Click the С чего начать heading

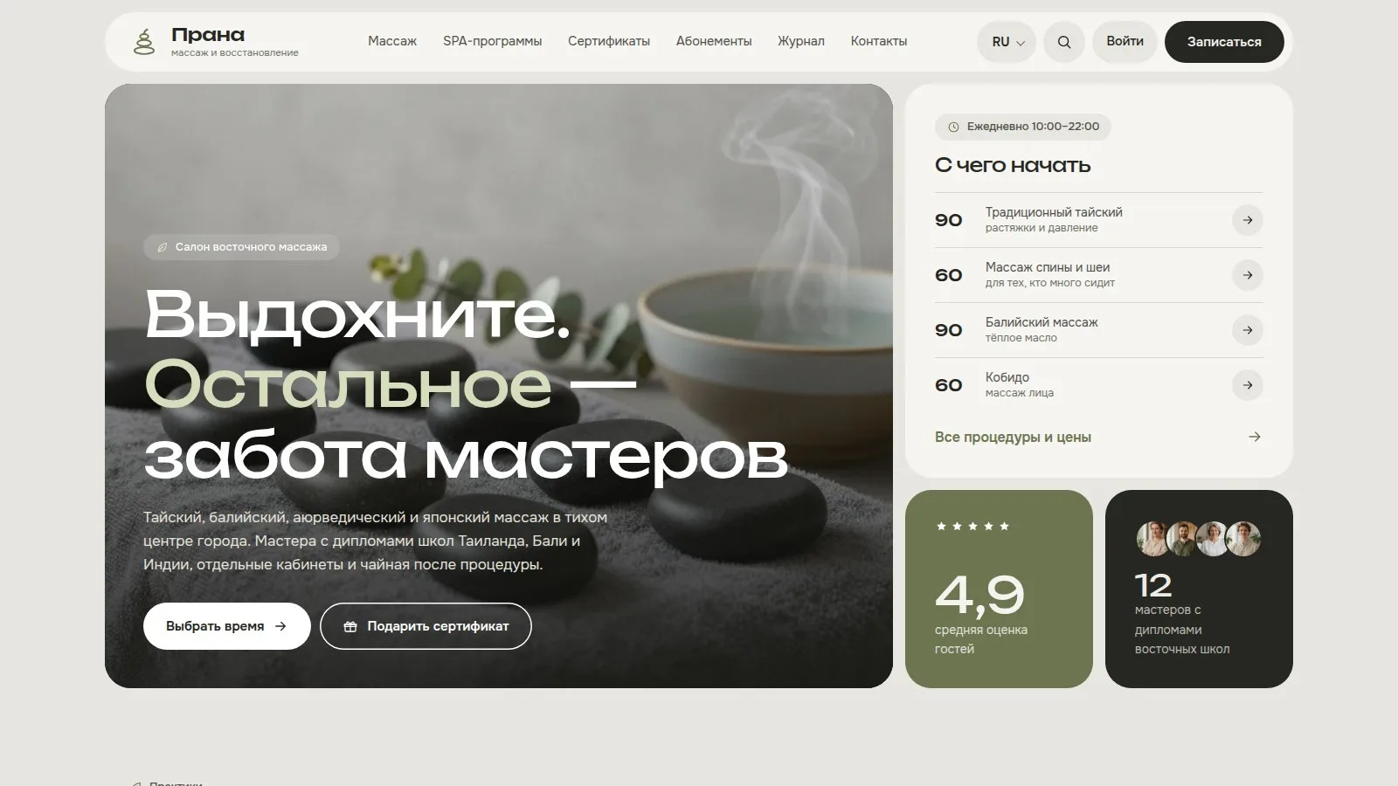[1013, 165]
